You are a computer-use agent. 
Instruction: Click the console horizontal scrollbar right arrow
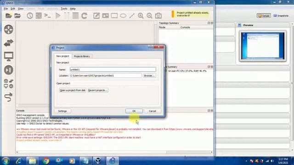coord(212,152)
